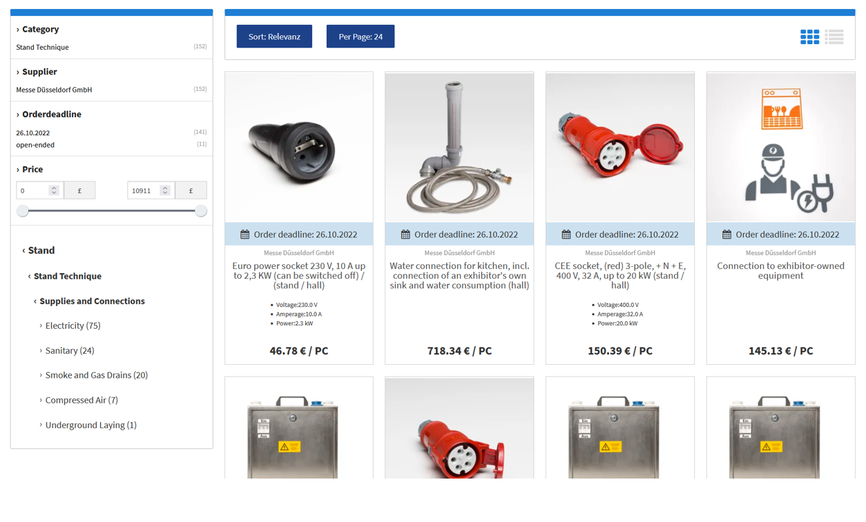Image resolution: width=866 pixels, height=522 pixels.
Task: Click calendar icon on Euro power socket card
Action: pos(244,234)
